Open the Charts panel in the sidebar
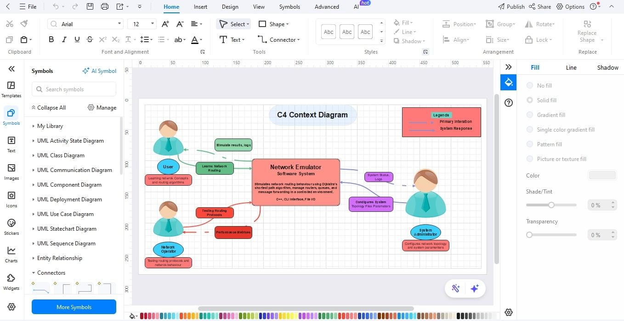The image size is (624, 321). (11, 253)
